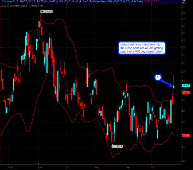
Task: Click the blue arrow pointing at the latest candle
Action: tap(167, 82)
